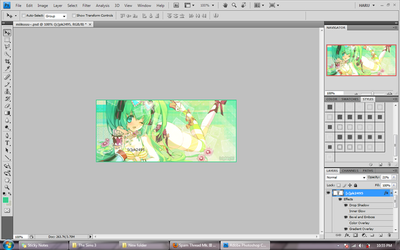The width and height of the screenshot is (400, 250).
Task: Click the Windows Start orb
Action: (x=8, y=245)
